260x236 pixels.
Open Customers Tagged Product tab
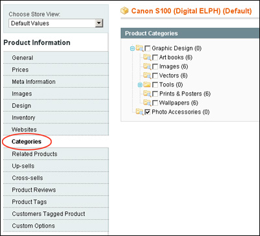tap(56, 214)
